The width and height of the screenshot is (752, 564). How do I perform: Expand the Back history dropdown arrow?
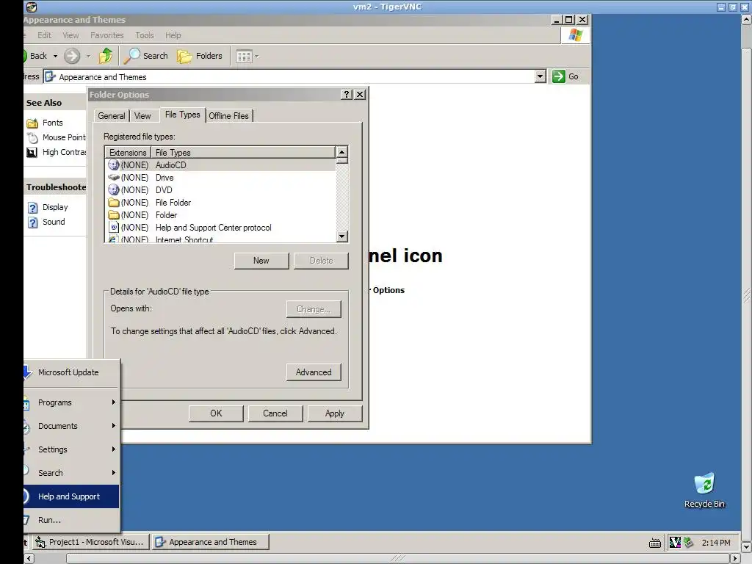point(55,56)
